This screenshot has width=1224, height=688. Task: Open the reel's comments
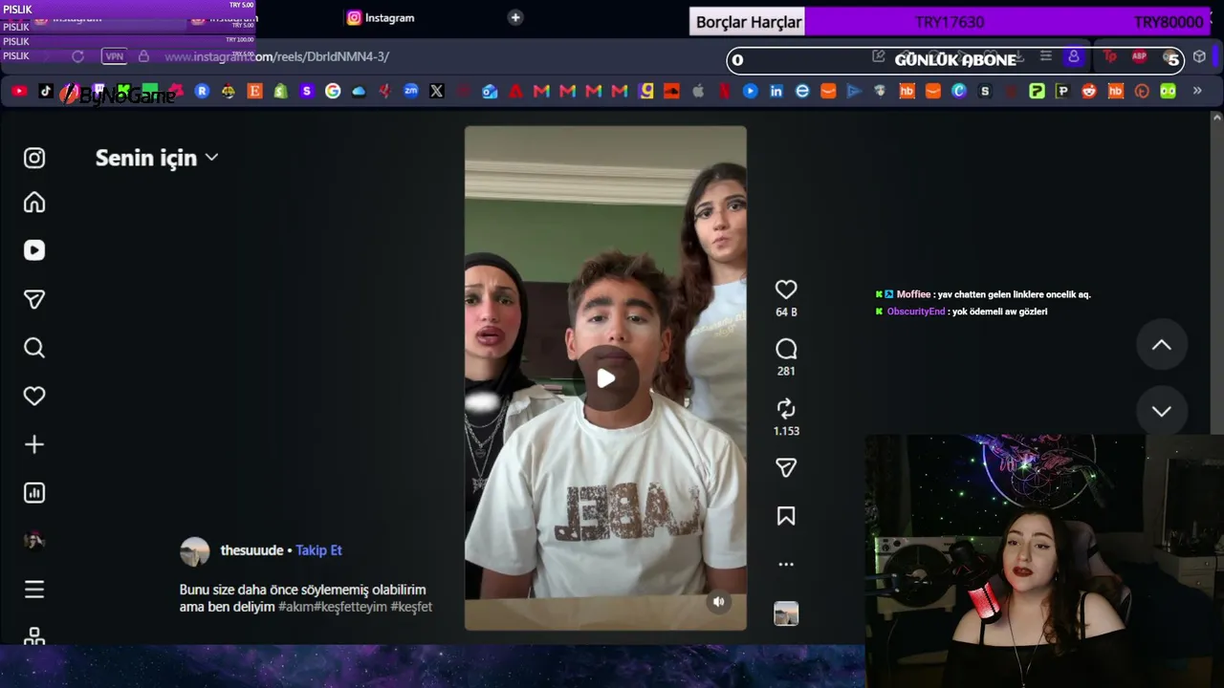pos(786,349)
